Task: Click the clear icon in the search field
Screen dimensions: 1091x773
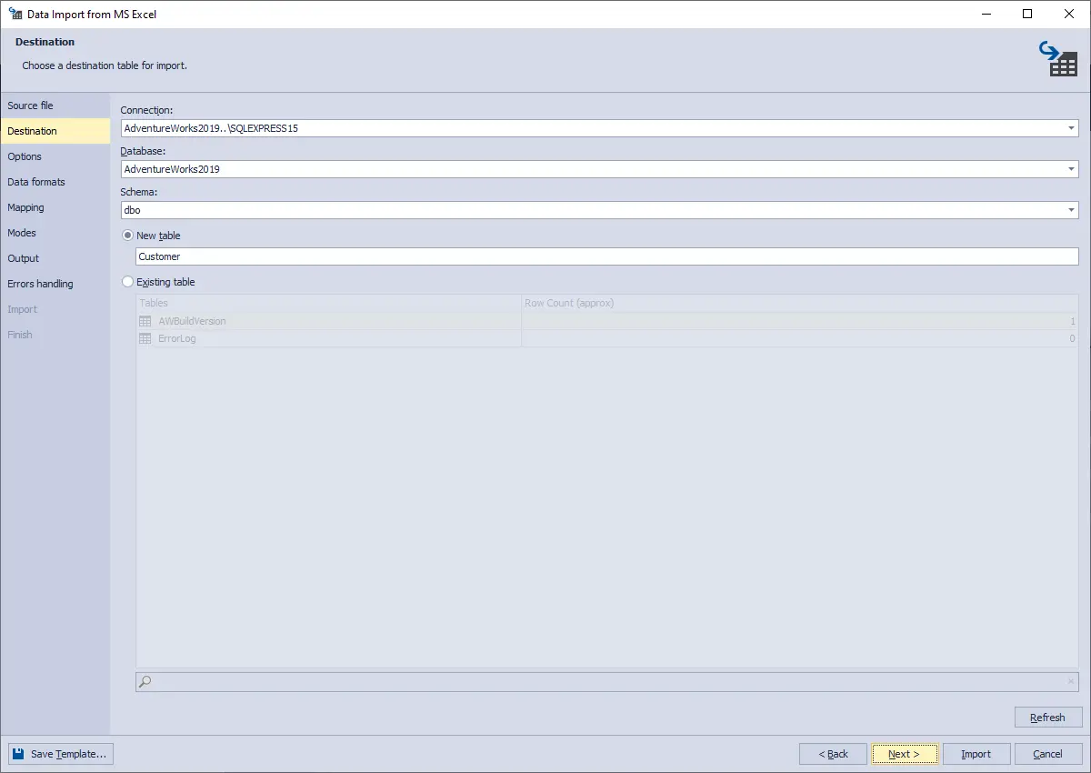Action: tap(1069, 681)
